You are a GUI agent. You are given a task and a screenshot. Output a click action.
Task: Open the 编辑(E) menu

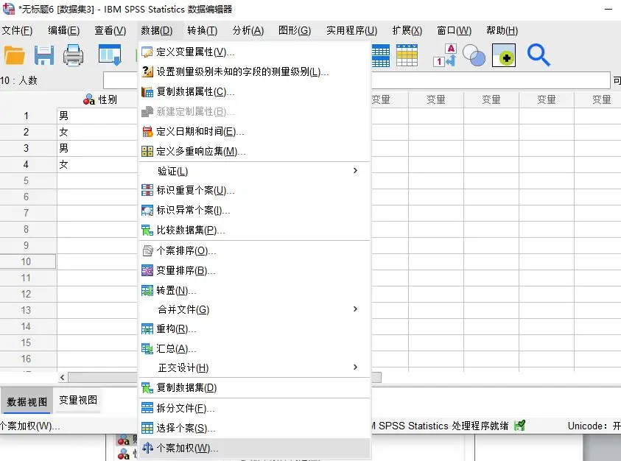(63, 30)
